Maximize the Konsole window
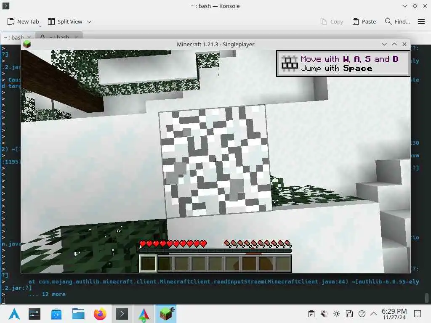The image size is (431, 323). 415,6
